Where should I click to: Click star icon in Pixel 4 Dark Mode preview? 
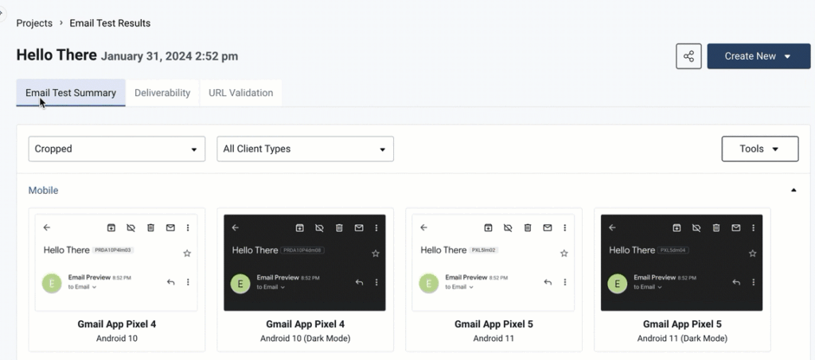tap(376, 254)
